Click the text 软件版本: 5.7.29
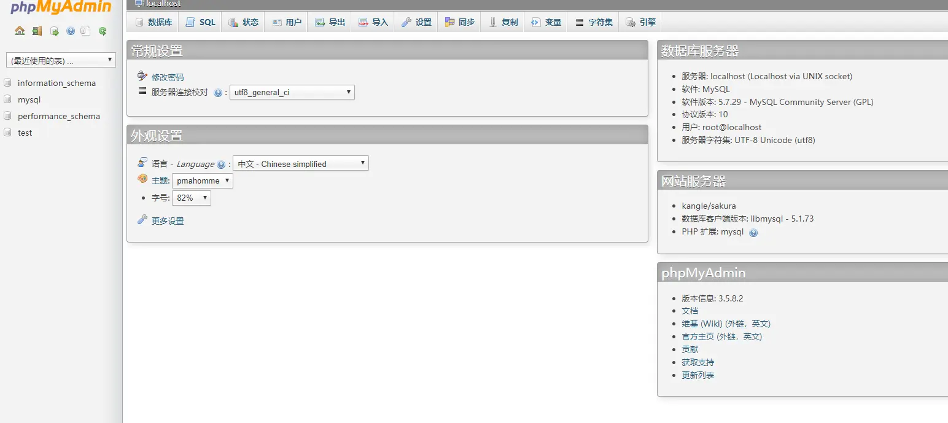The image size is (948, 423). (711, 102)
